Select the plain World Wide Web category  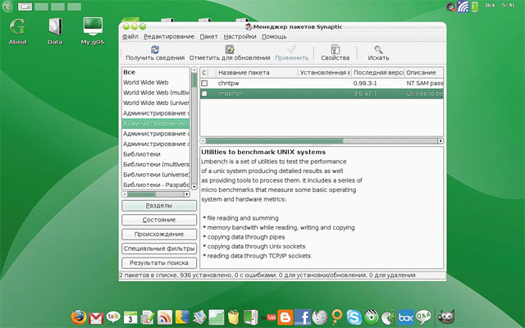(156, 82)
